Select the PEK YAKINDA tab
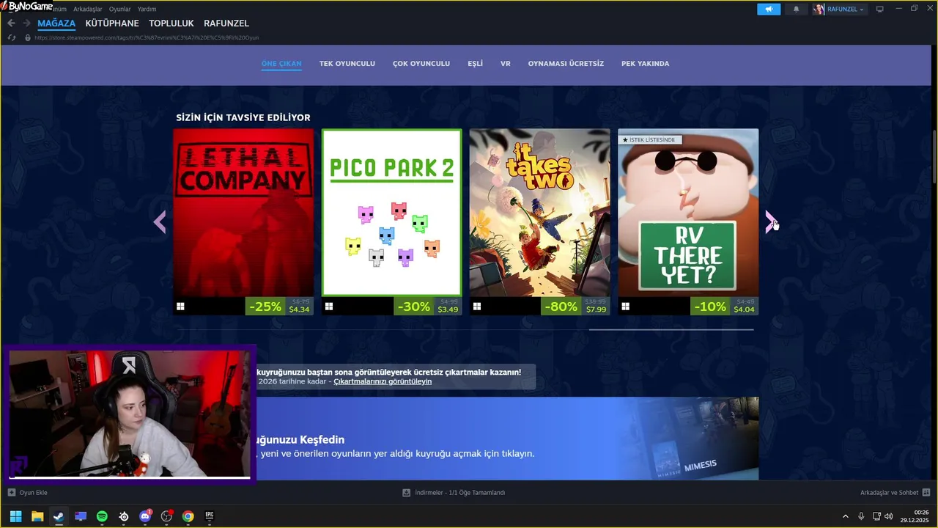The image size is (938, 528). pyautogui.click(x=645, y=64)
